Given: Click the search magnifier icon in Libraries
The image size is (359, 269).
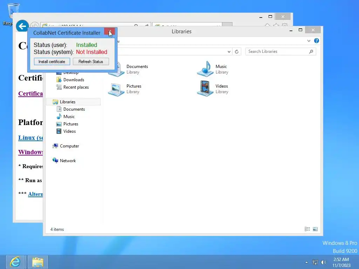Looking at the screenshot, I should [311, 51].
